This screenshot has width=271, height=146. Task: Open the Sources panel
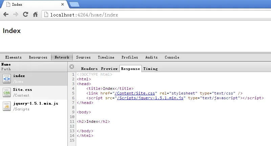[83, 58]
